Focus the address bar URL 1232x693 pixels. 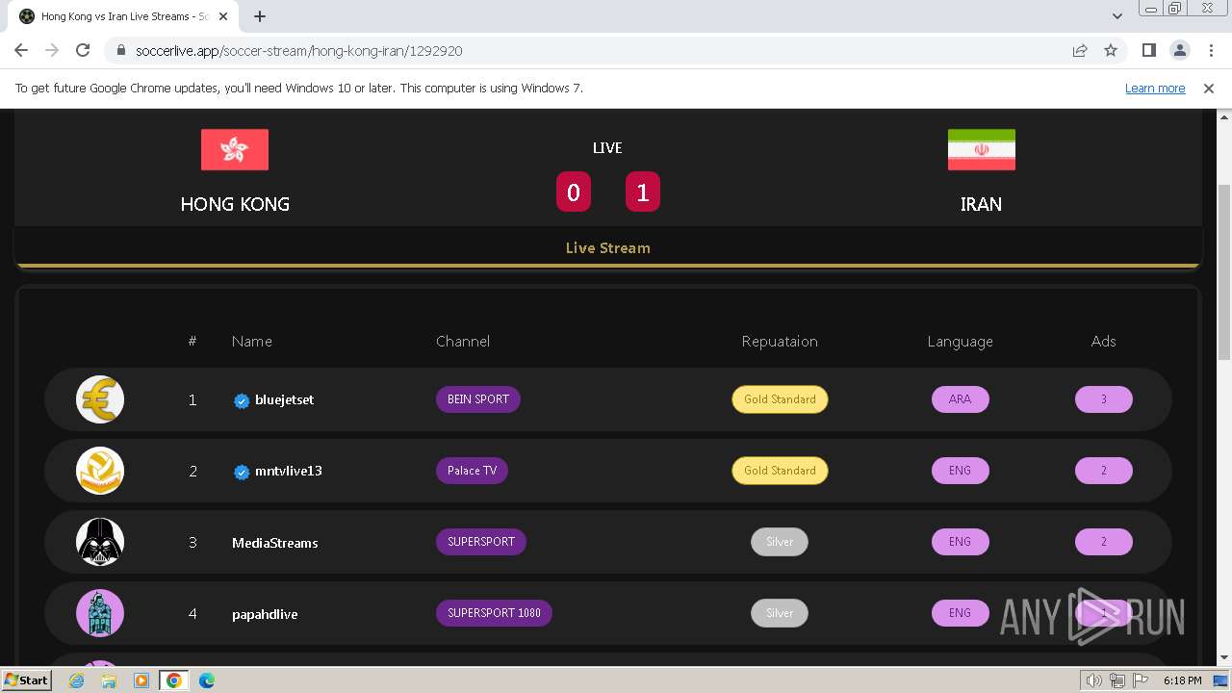(x=298, y=50)
